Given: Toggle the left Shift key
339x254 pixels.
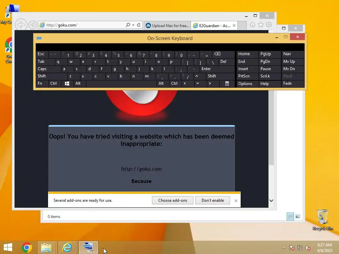Looking at the screenshot, I should (52, 76).
